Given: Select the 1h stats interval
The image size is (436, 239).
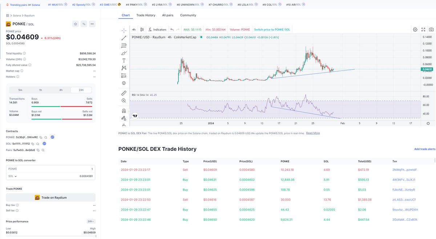Looking at the screenshot, I should coord(41,90).
